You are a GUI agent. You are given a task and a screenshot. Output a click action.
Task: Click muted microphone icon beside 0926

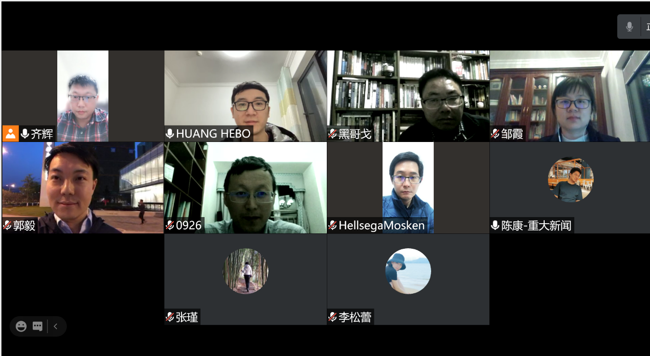(170, 225)
